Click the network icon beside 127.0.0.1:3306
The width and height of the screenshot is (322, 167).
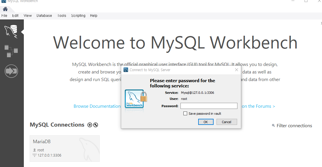(x=35, y=155)
